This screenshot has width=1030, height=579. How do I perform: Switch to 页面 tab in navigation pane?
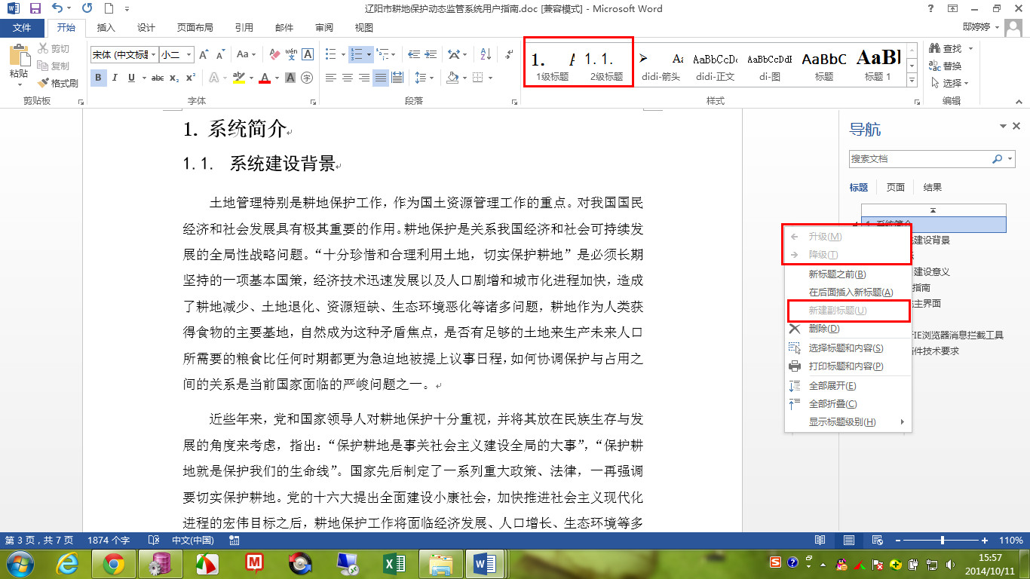(895, 187)
